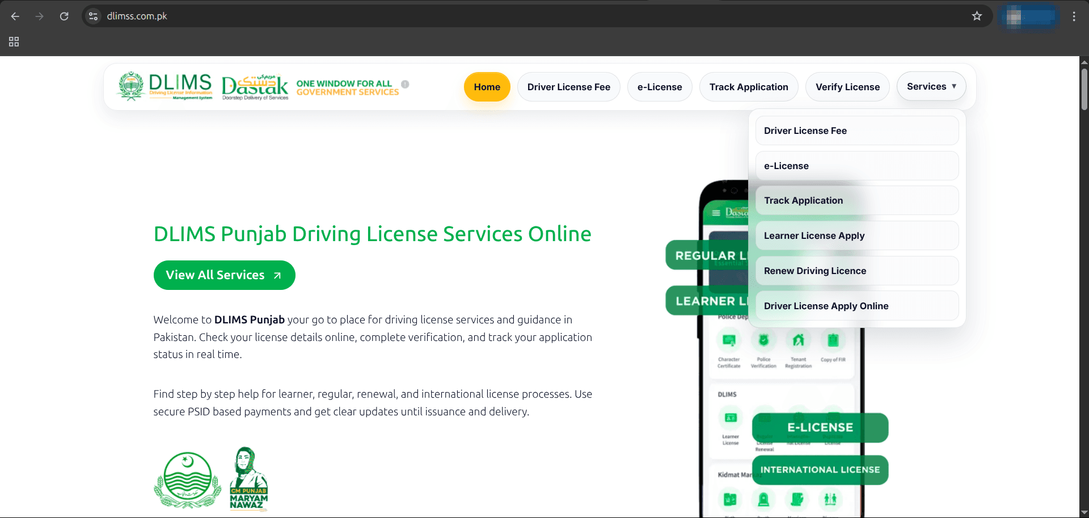Go back to previous browser page

click(15, 16)
